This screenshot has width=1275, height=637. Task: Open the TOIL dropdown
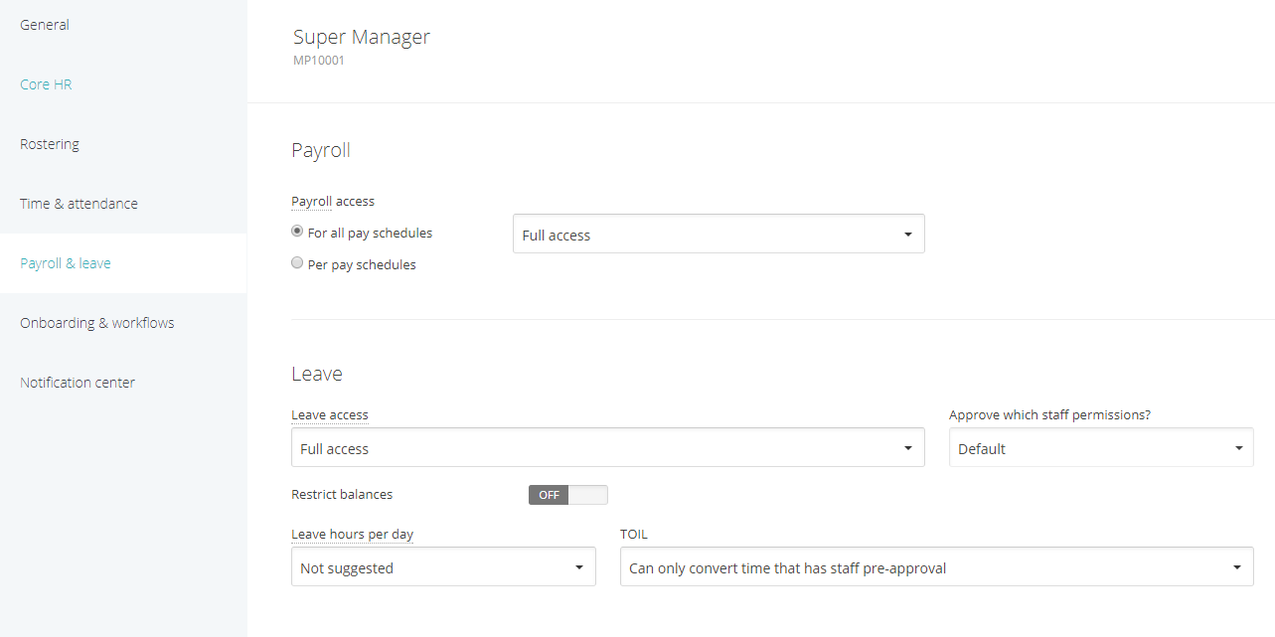coord(936,567)
